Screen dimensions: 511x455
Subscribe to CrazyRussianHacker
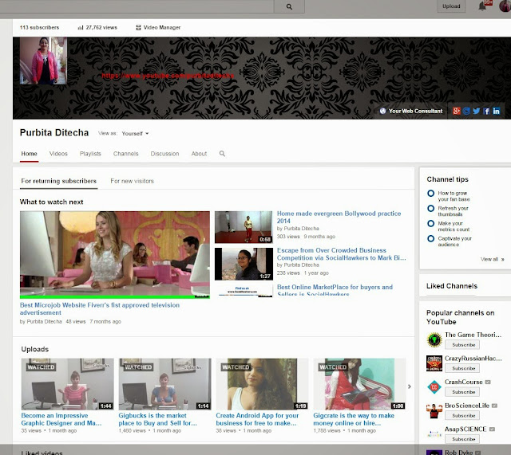(463, 368)
